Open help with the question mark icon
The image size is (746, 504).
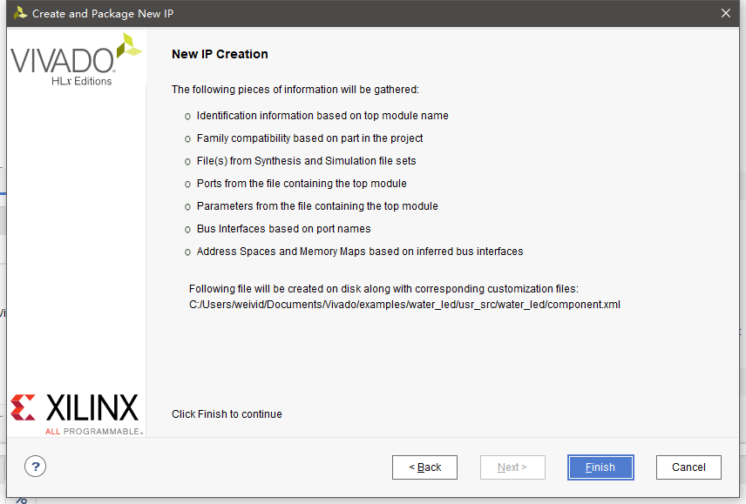tap(35, 467)
